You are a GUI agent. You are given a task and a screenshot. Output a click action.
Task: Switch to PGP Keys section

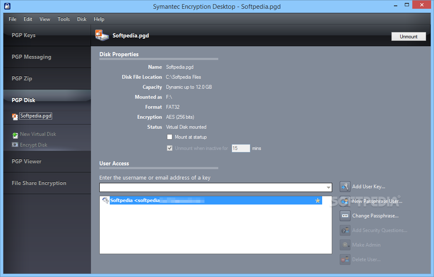pyautogui.click(x=47, y=35)
